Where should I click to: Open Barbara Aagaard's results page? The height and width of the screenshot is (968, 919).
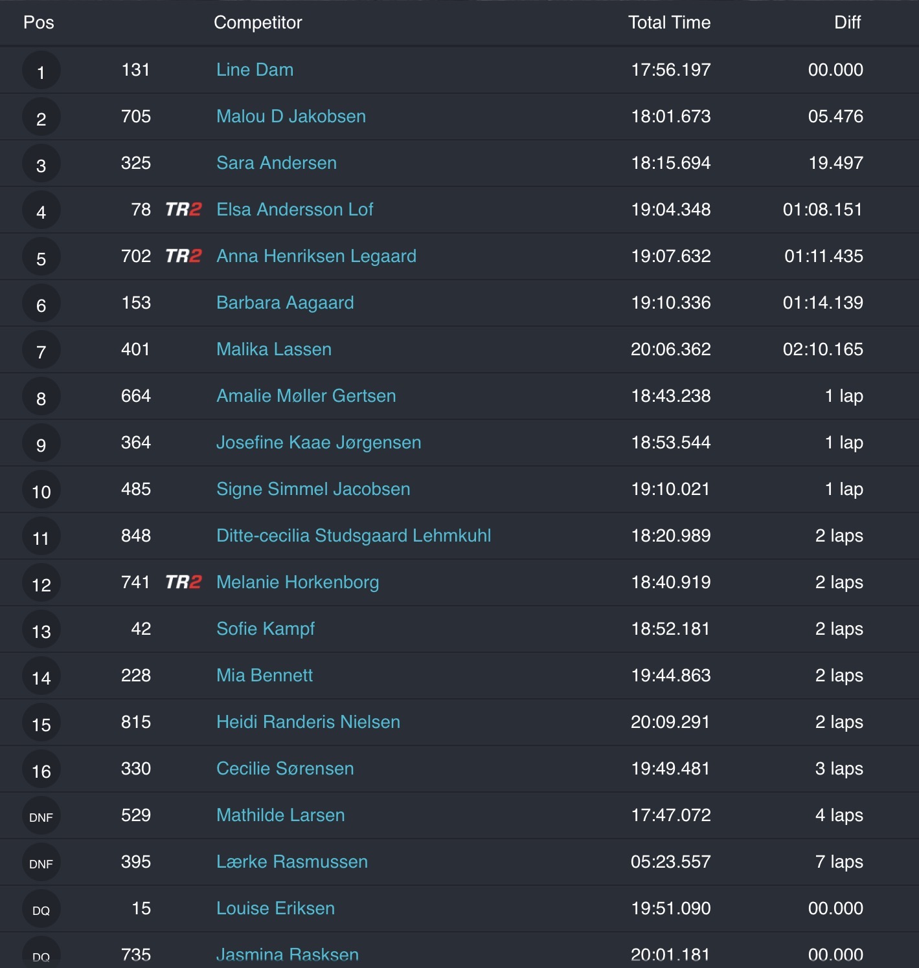click(x=285, y=303)
